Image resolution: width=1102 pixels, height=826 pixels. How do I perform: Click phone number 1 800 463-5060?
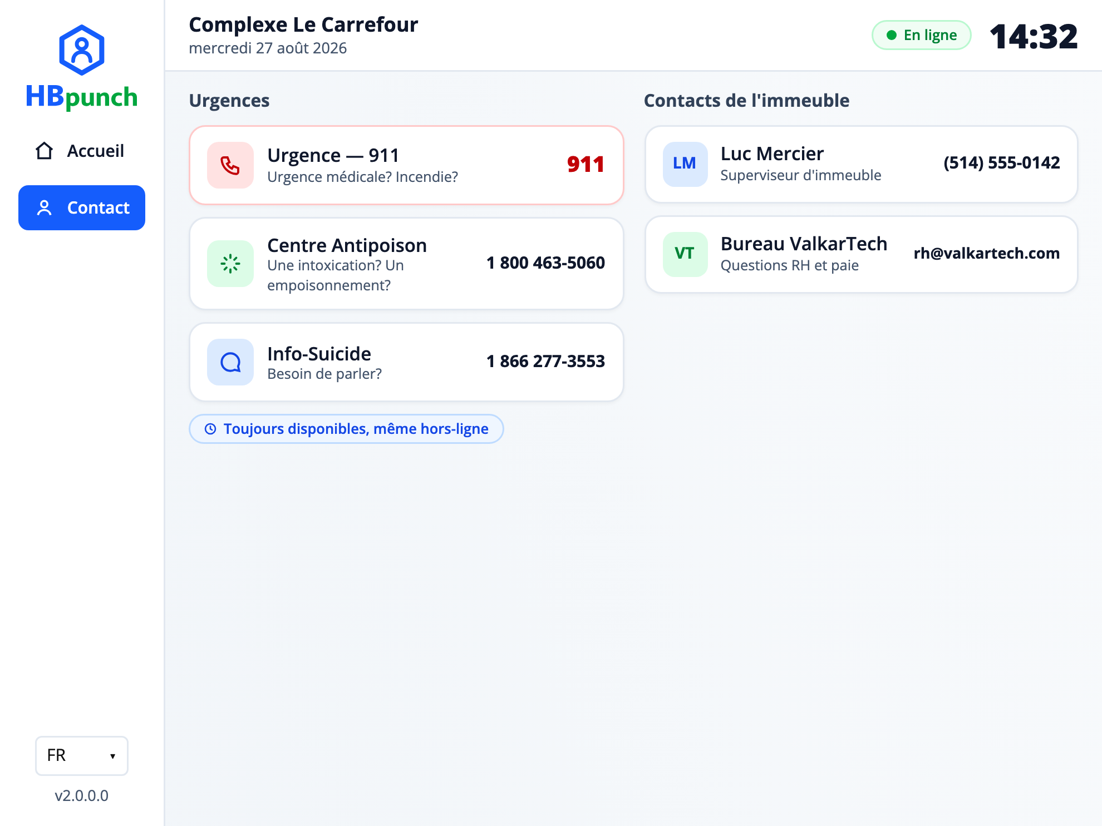coord(545,263)
